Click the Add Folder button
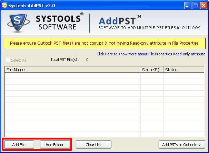This screenshot has width=209, height=153. (55, 145)
